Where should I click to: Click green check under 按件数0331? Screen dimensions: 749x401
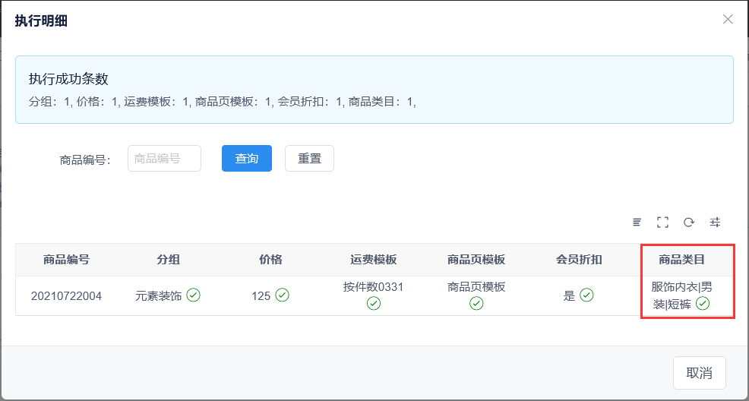point(374,304)
